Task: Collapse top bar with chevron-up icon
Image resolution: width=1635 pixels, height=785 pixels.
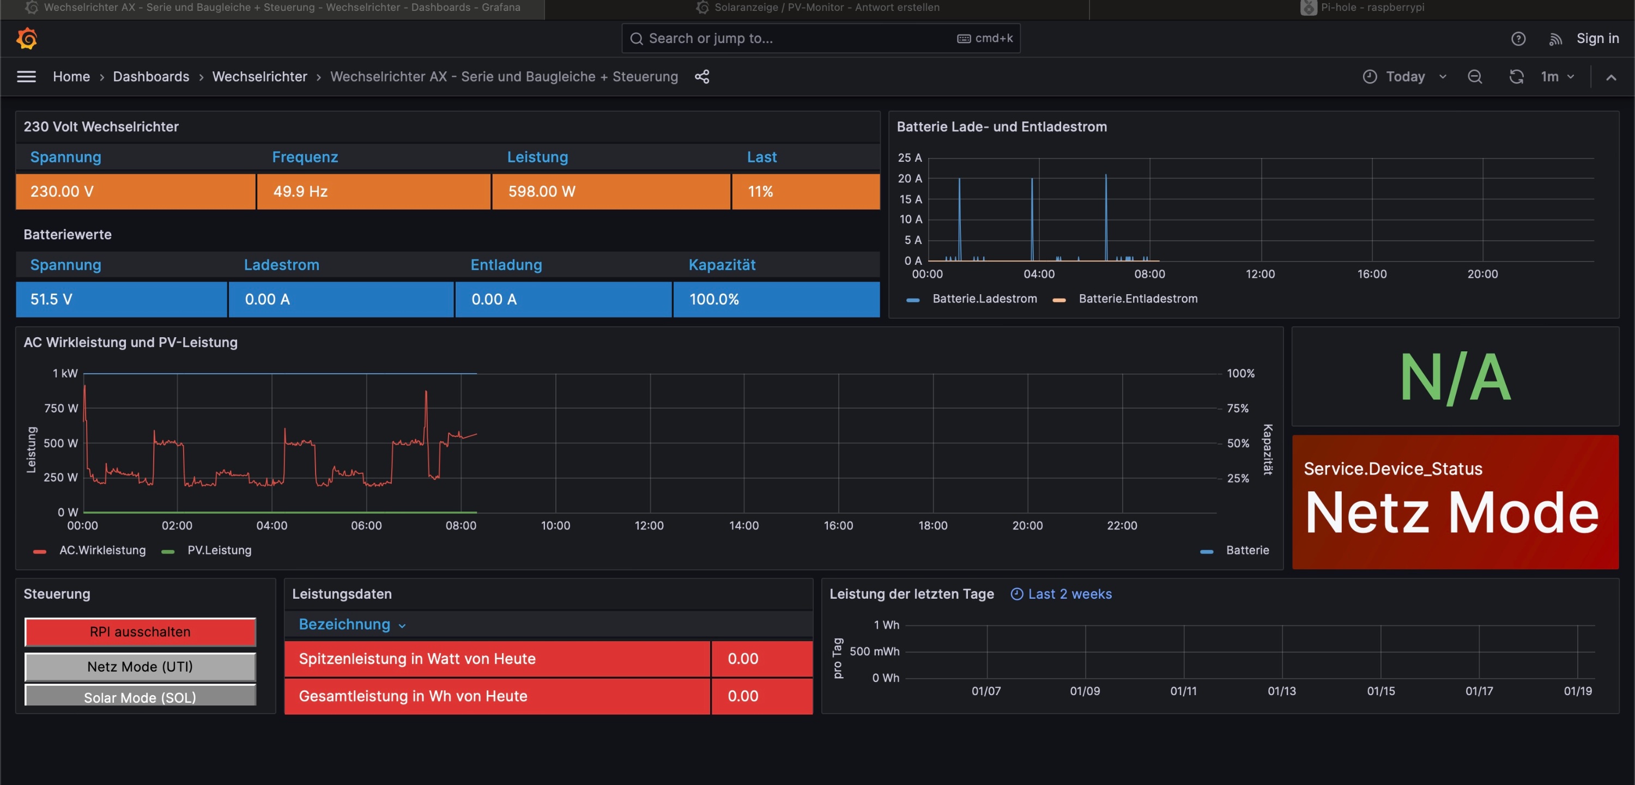Action: [x=1610, y=77]
